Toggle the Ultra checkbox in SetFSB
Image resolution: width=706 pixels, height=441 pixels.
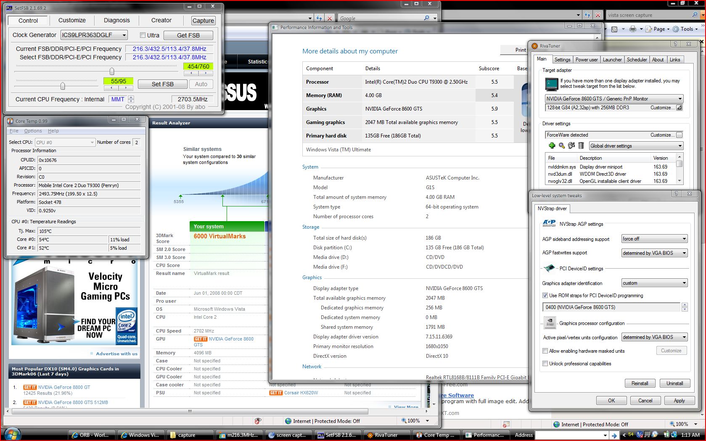143,35
